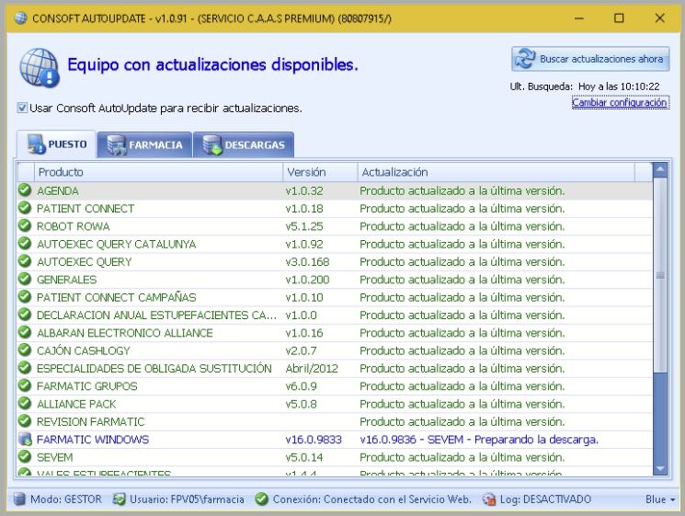The image size is (685, 516).
Task: Click the Log: DESACTIVADO status text
Action: click(545, 499)
